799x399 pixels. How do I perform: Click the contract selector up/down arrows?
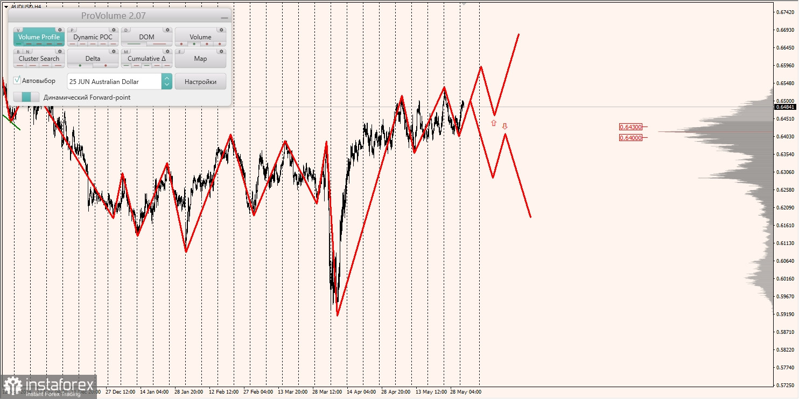click(x=167, y=81)
